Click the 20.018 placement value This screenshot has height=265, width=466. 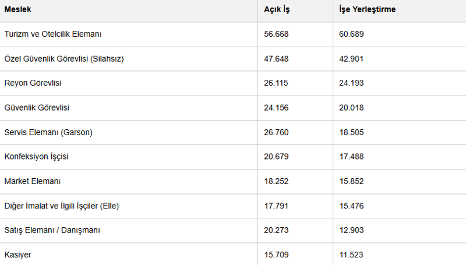351,108
